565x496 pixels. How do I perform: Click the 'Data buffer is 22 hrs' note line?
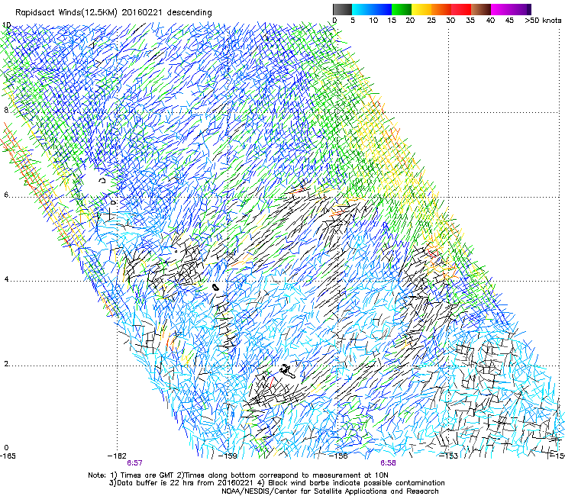pyautogui.click(x=276, y=483)
